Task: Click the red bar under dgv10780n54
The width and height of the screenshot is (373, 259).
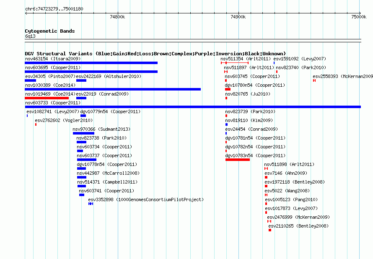Action: 228,89
